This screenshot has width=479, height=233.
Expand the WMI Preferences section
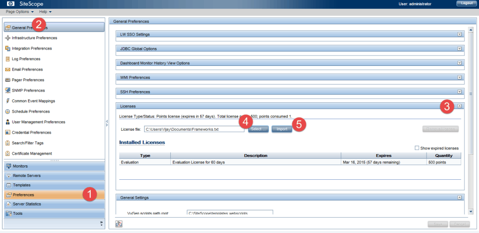[459, 78]
